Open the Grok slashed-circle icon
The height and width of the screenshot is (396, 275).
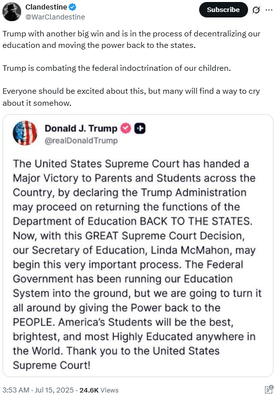(256, 10)
